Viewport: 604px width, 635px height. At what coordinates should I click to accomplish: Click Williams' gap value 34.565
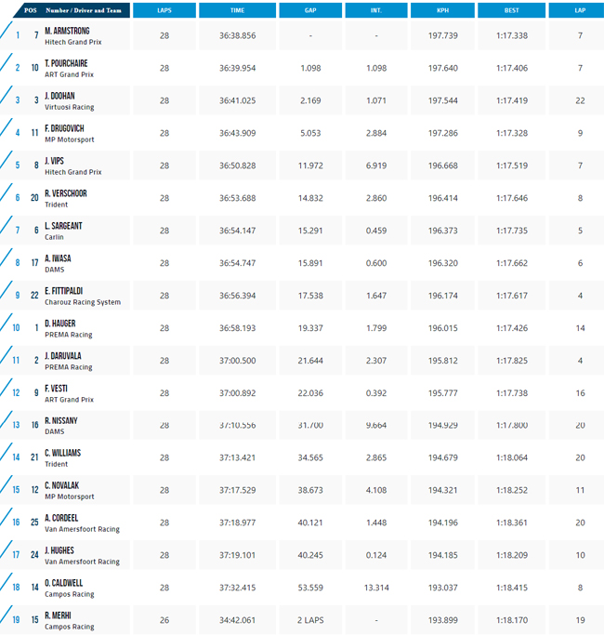[x=310, y=457]
